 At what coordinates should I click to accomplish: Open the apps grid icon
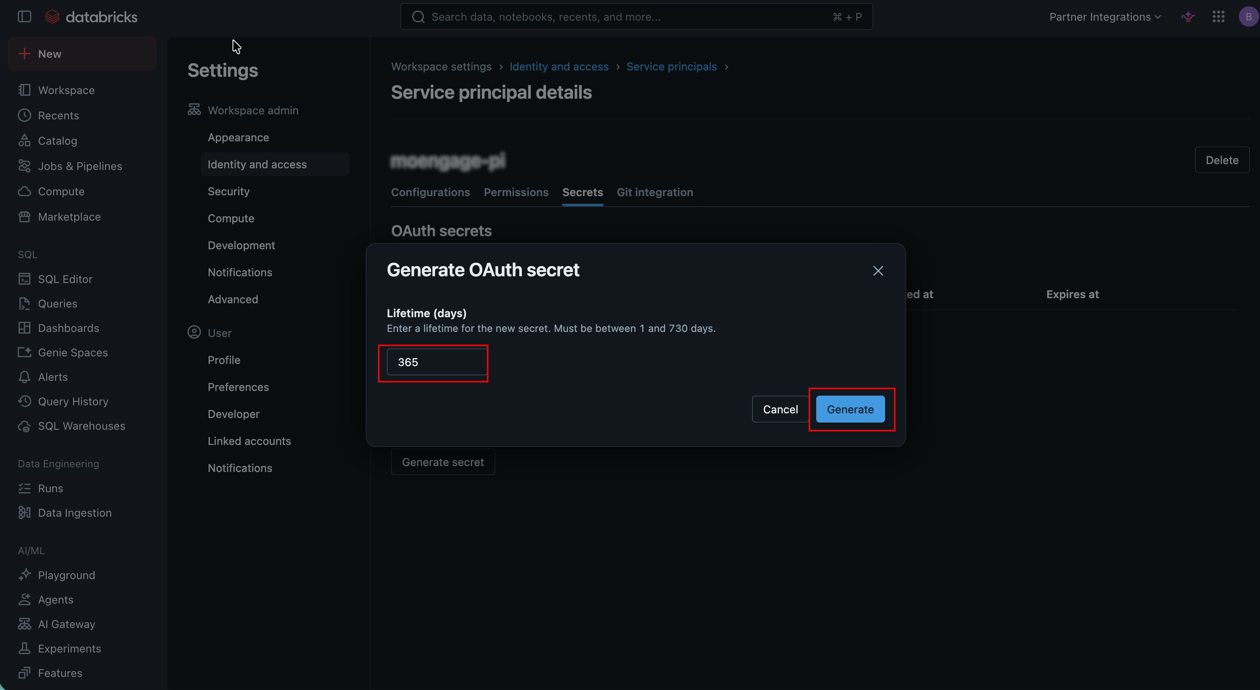1219,16
